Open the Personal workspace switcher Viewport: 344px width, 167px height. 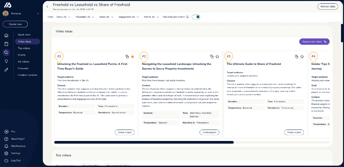[21, 14]
